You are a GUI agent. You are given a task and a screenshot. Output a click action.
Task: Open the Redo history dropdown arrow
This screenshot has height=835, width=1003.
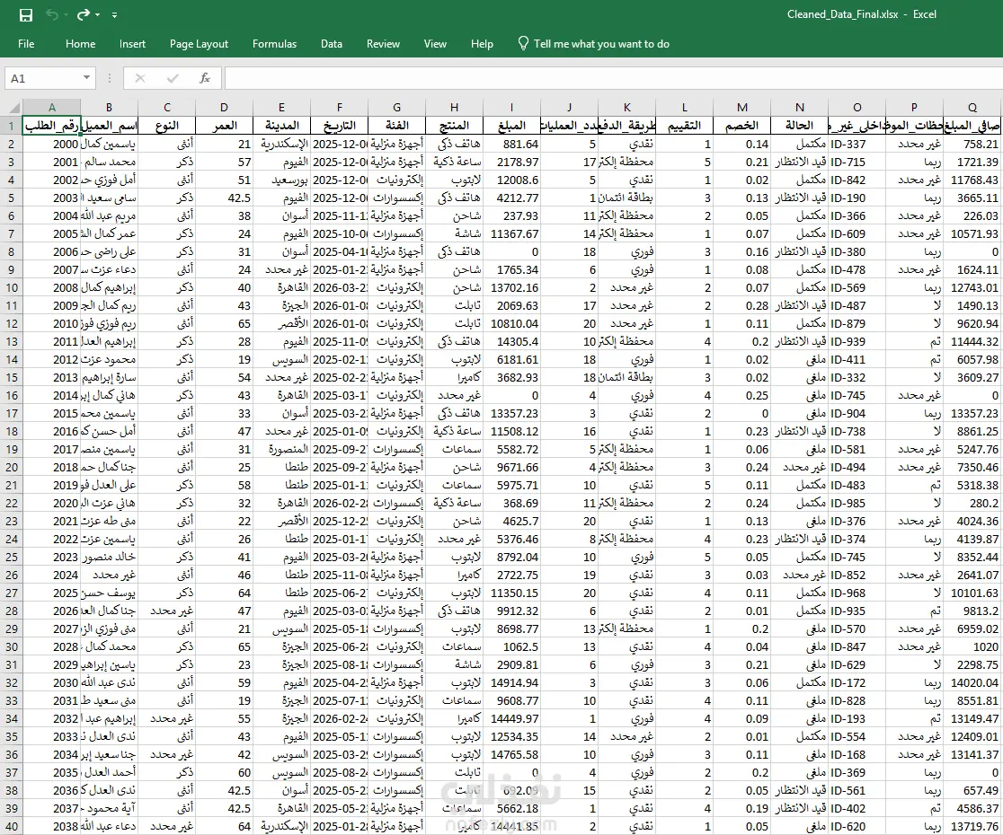click(x=97, y=14)
